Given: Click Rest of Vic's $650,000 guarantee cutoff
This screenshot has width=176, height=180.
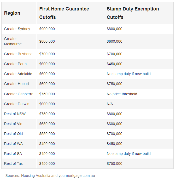Looking at the screenshot, I should [x=47, y=124].
